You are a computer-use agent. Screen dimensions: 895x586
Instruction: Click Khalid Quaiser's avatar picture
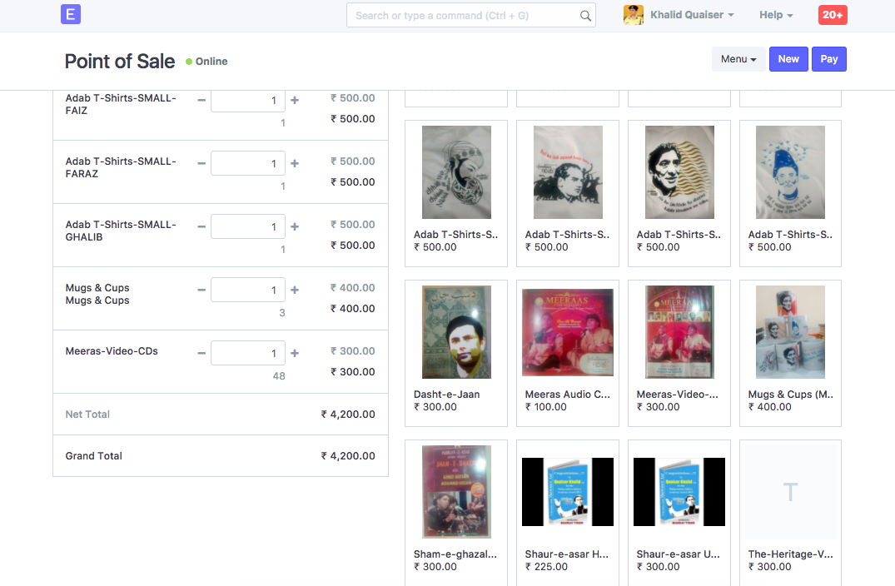coord(633,15)
